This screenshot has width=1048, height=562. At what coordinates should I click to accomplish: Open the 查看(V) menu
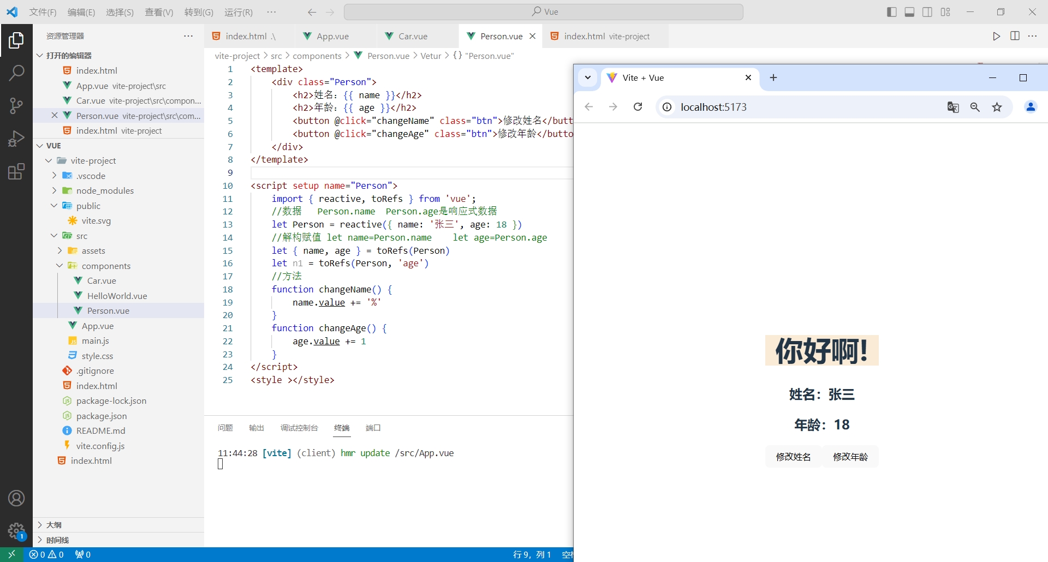pos(159,12)
